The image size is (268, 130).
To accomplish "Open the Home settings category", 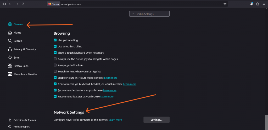I will [x=17, y=33].
